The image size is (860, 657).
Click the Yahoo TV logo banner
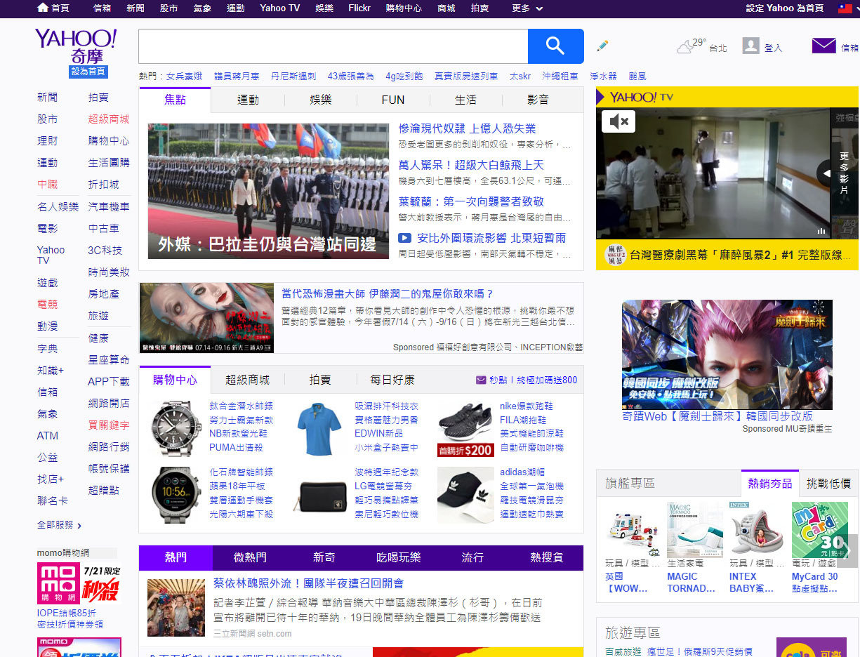(x=642, y=97)
